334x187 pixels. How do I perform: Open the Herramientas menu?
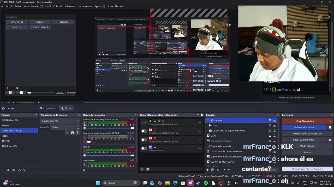[x=85, y=6]
